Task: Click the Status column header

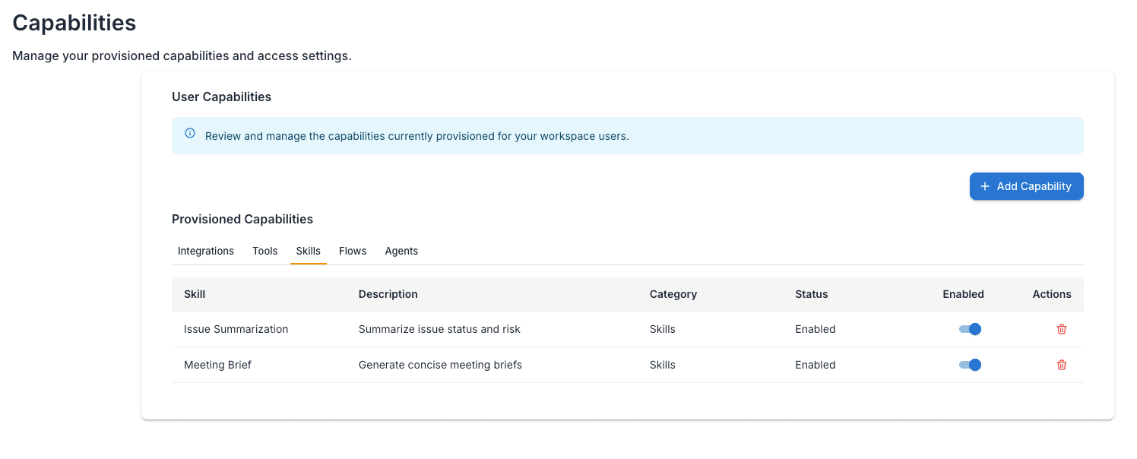Action: tap(811, 294)
